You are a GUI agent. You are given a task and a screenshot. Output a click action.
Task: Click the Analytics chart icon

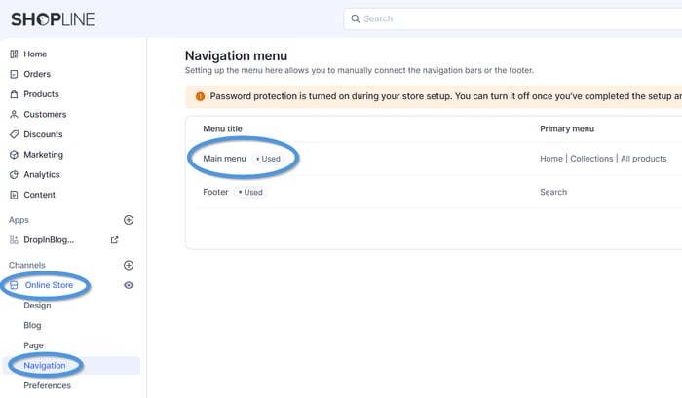pyautogui.click(x=14, y=175)
